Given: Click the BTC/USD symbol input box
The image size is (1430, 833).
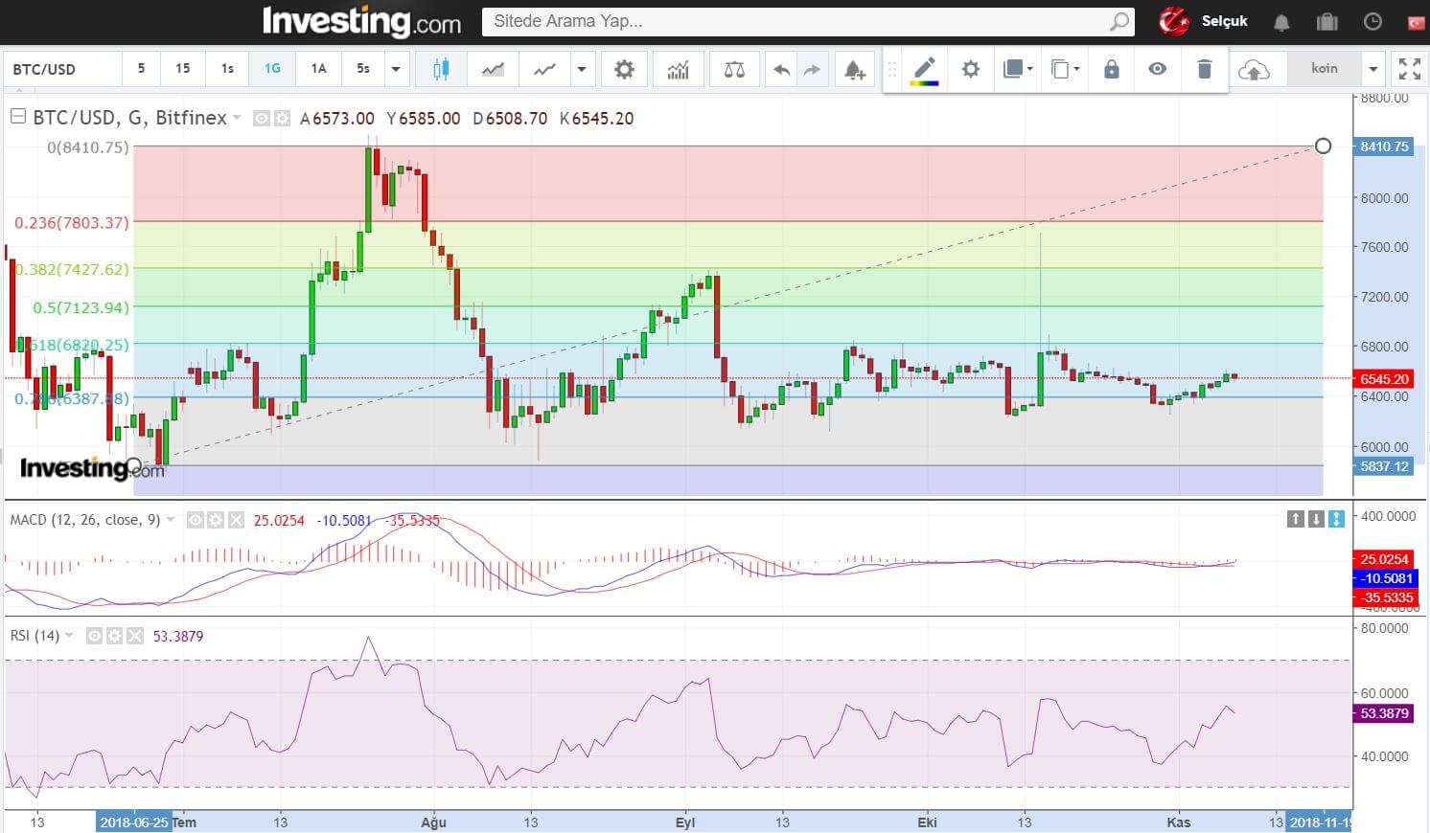Looking at the screenshot, I should tap(62, 69).
